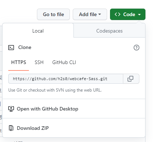Click the angle brackets icon on Code button
Viewport: 153px width, 142px height.
click(118, 14)
